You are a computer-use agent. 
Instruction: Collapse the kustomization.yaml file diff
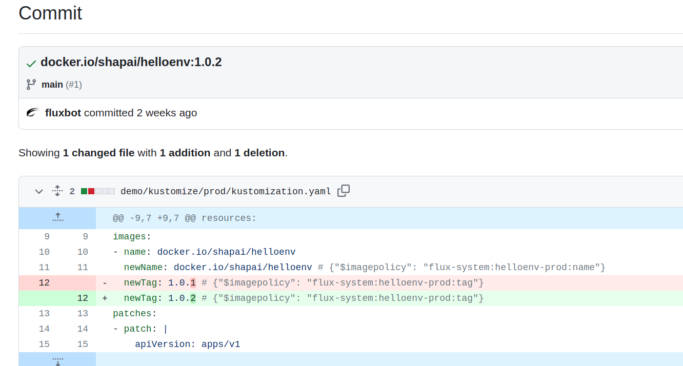point(39,191)
